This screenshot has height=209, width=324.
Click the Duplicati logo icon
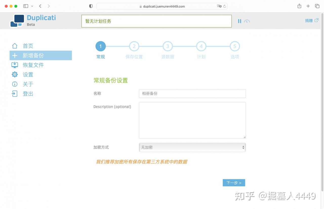click(17, 21)
